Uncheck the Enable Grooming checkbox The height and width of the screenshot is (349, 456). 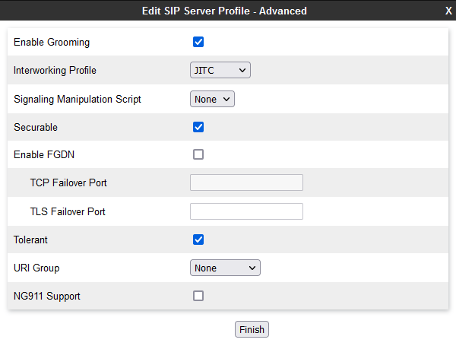coord(198,42)
